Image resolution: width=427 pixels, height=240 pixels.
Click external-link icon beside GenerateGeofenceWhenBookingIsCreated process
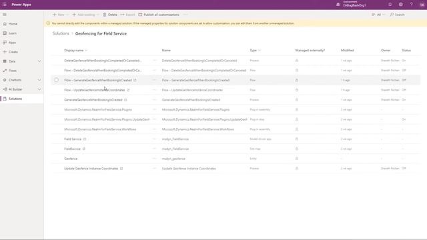(x=125, y=100)
